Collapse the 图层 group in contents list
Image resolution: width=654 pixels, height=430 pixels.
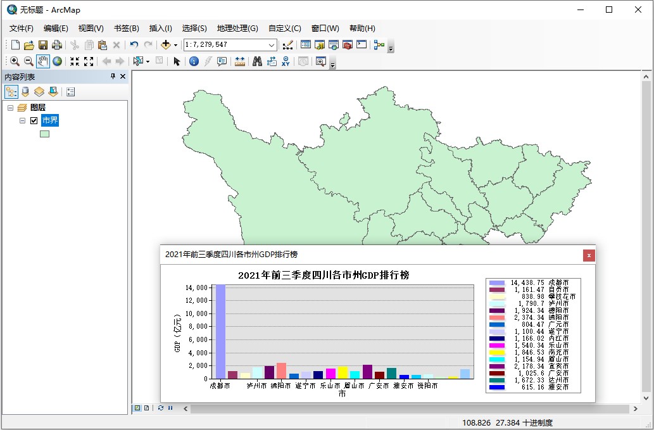tap(10, 107)
